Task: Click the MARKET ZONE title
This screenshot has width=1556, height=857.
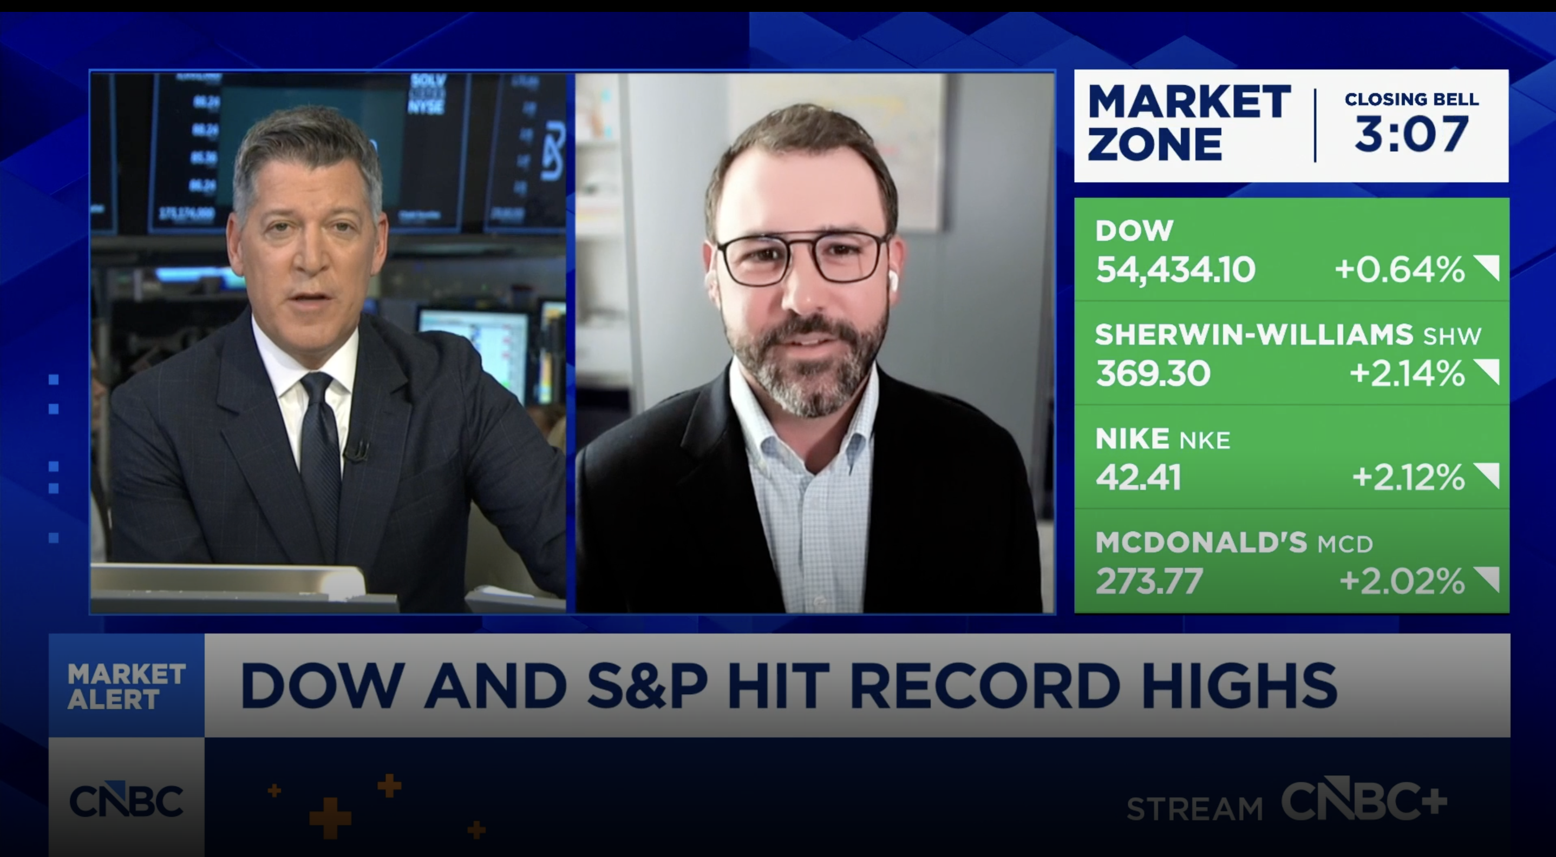Action: tap(1189, 124)
